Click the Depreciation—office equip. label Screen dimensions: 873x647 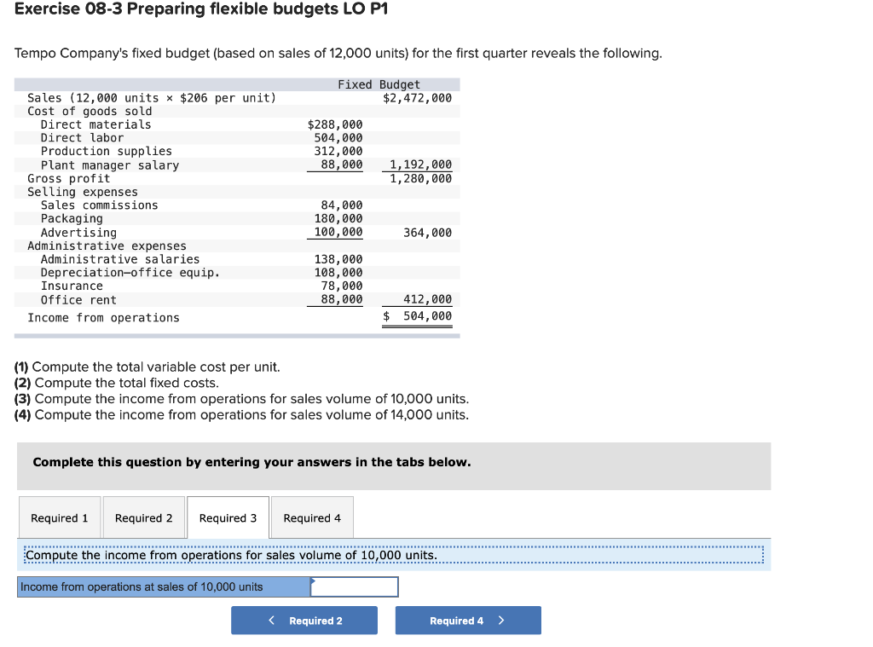(x=130, y=273)
